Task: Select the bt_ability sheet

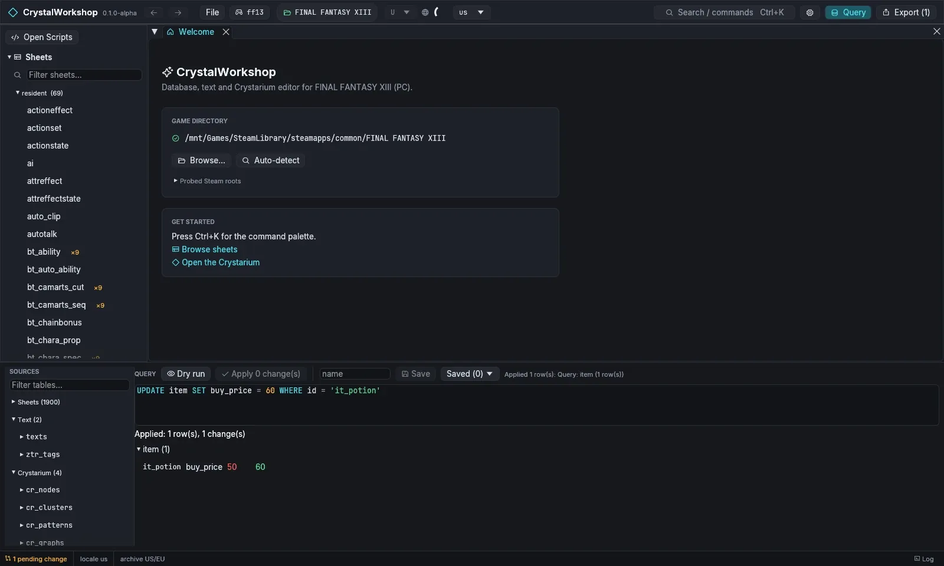Action: coord(44,252)
